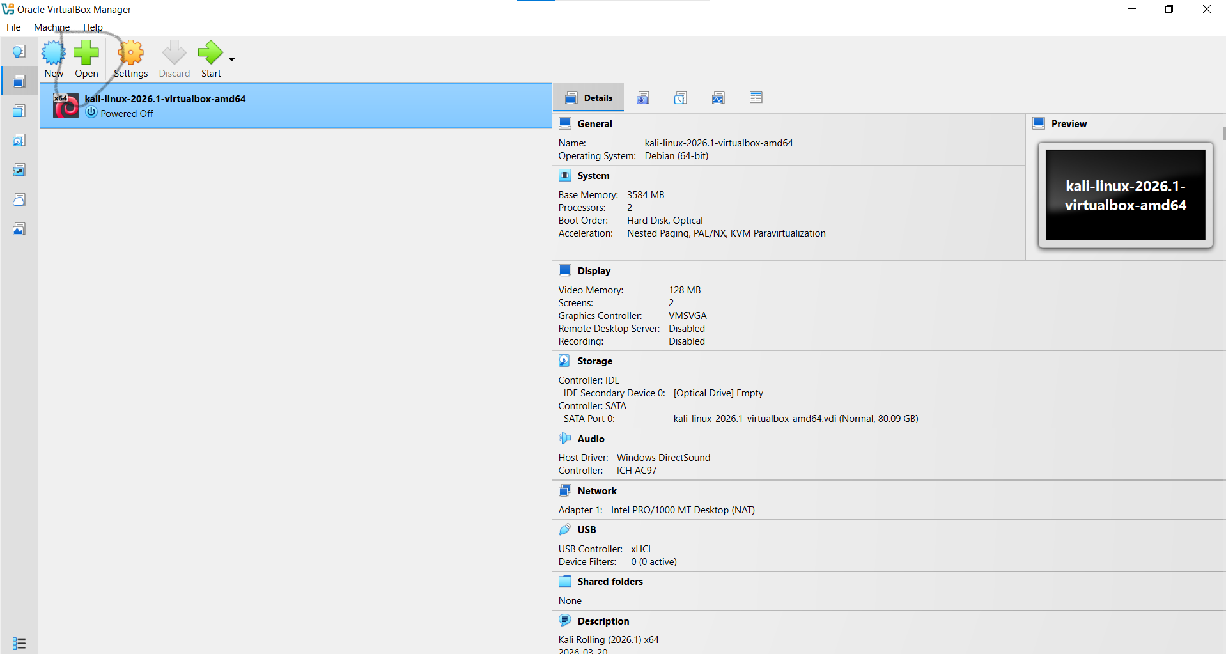This screenshot has height=654, width=1226.
Task: Click the VM preview thumbnail
Action: [x=1125, y=195]
